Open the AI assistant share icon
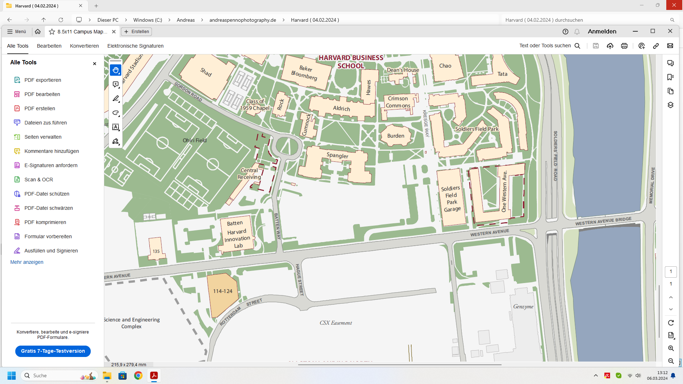Screen dimensions: 683x384 642,46
